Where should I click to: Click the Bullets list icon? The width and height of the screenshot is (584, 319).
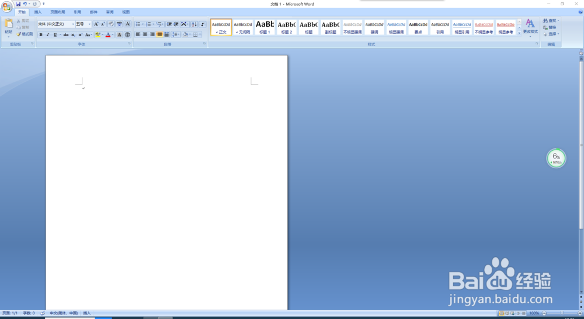click(x=138, y=24)
